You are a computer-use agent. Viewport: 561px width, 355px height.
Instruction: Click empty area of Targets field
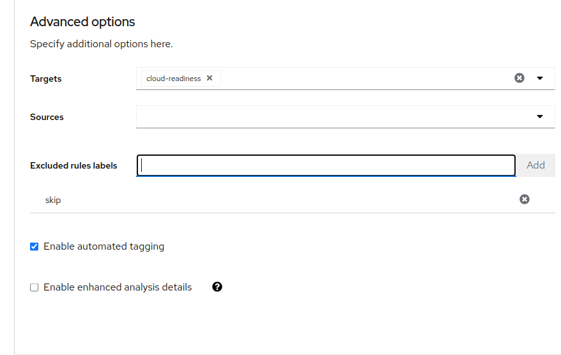[x=364, y=78]
